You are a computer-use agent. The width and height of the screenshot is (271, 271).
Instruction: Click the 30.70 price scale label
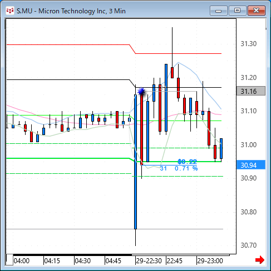click(249, 245)
